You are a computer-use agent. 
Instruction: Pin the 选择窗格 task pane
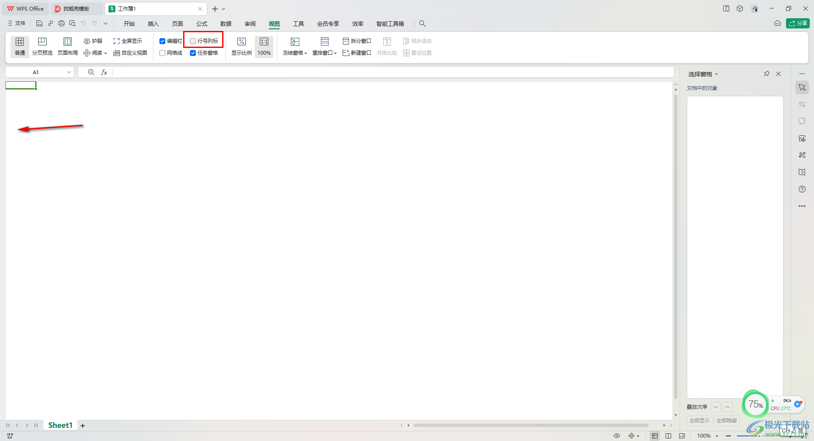pyautogui.click(x=767, y=74)
